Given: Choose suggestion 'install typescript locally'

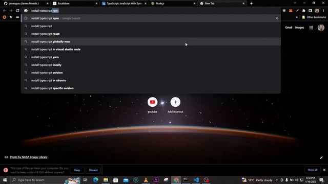Looking at the screenshot, I should pos(151,65).
